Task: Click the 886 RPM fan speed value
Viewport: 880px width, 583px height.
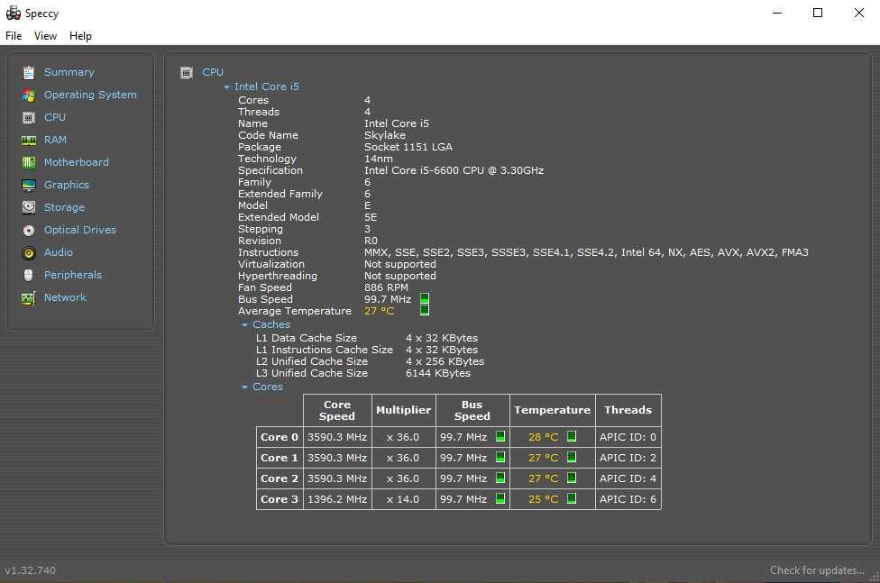Action: pyautogui.click(x=386, y=287)
